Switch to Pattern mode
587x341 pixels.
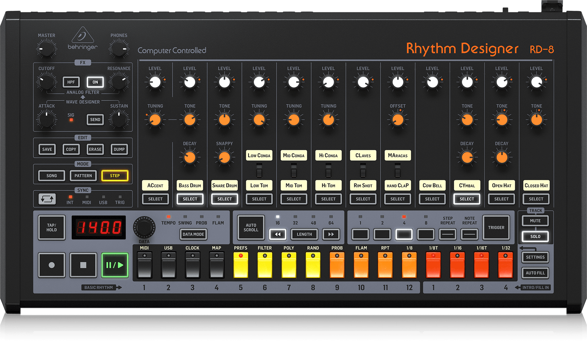pyautogui.click(x=83, y=175)
